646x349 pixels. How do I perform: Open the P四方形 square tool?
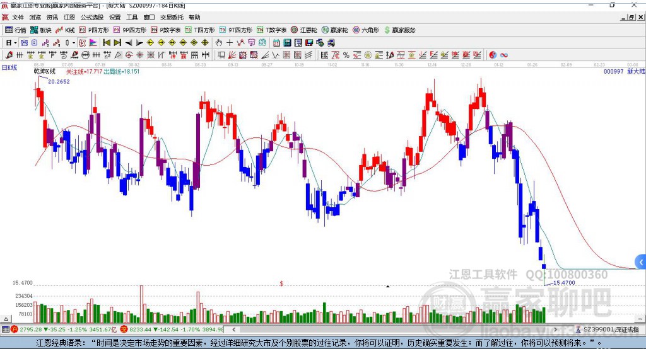pos(94,30)
